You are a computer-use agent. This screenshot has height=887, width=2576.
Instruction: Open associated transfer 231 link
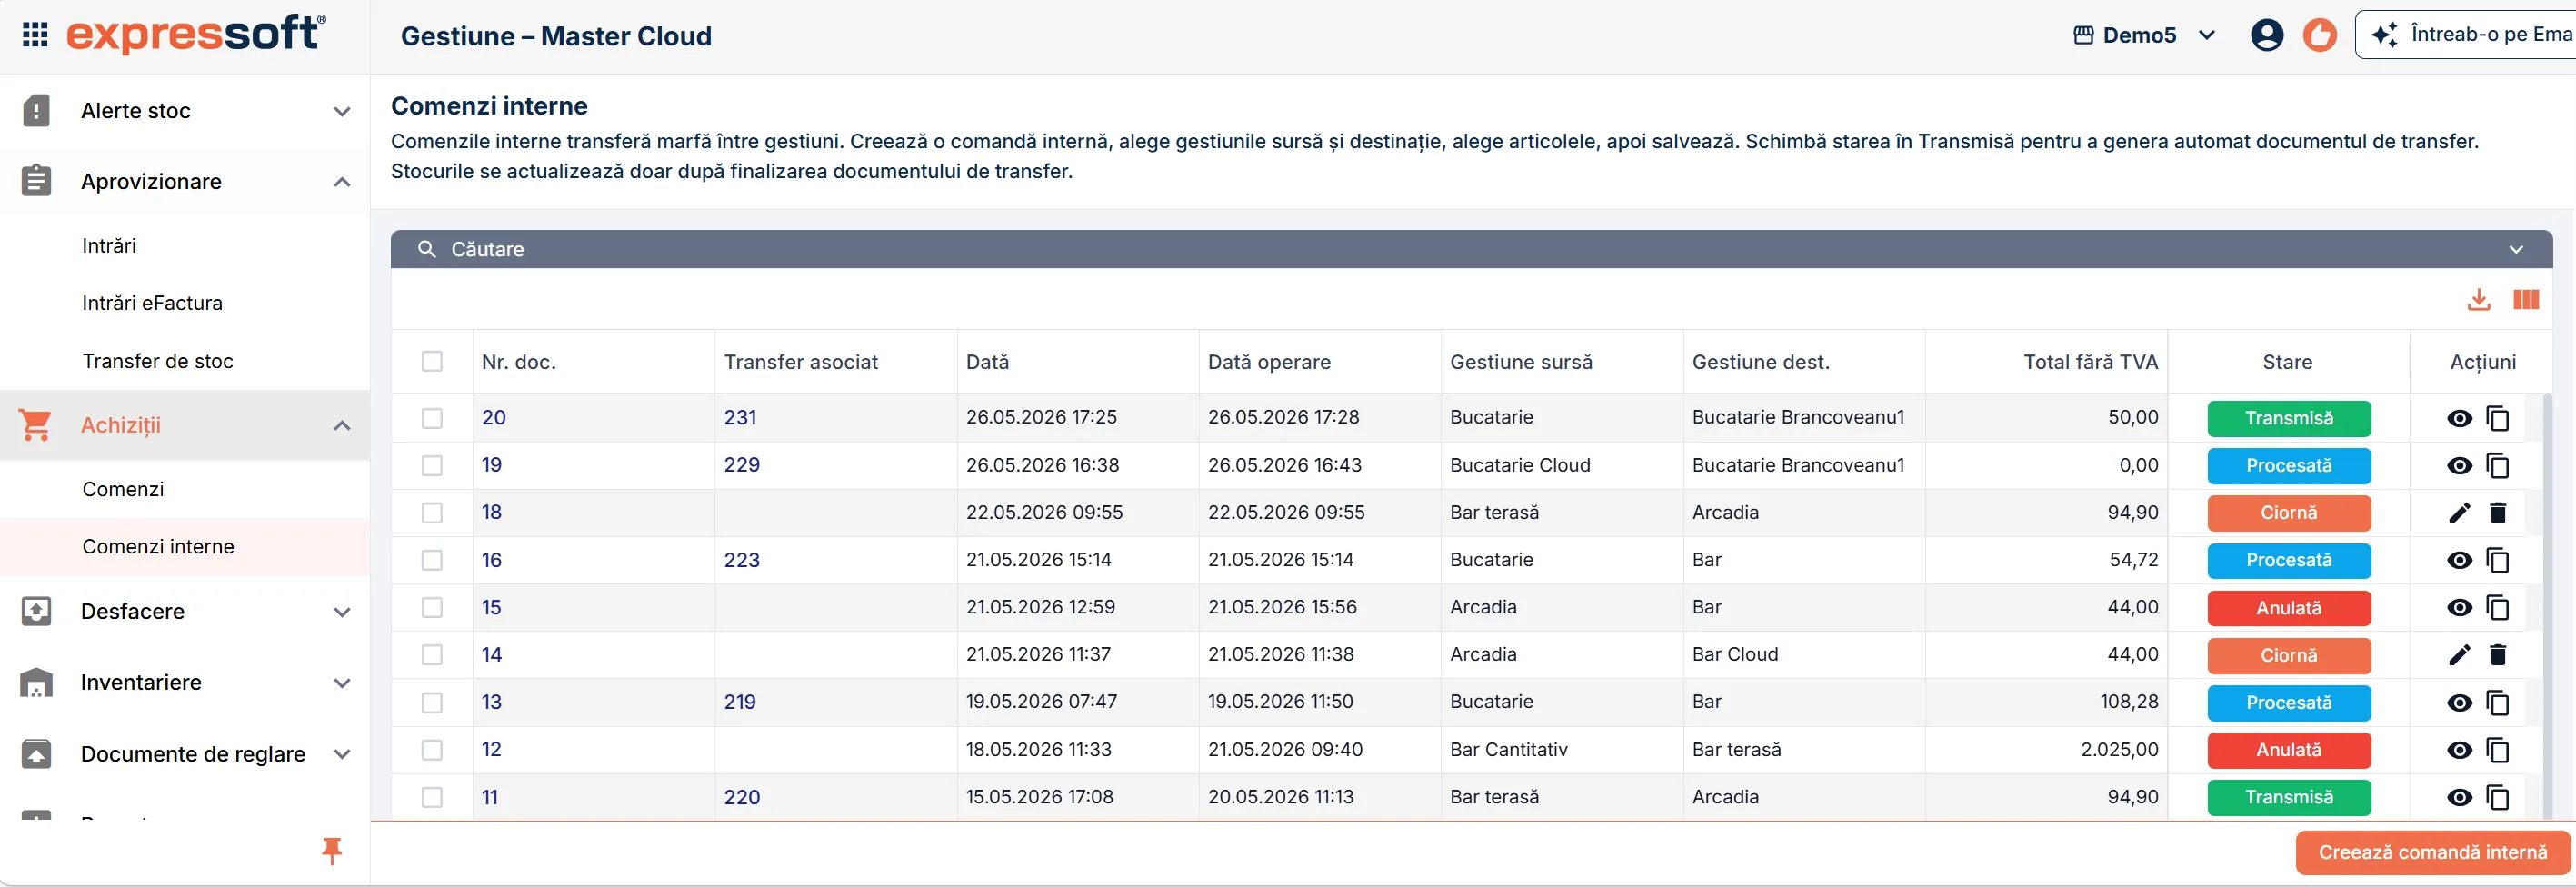(740, 418)
